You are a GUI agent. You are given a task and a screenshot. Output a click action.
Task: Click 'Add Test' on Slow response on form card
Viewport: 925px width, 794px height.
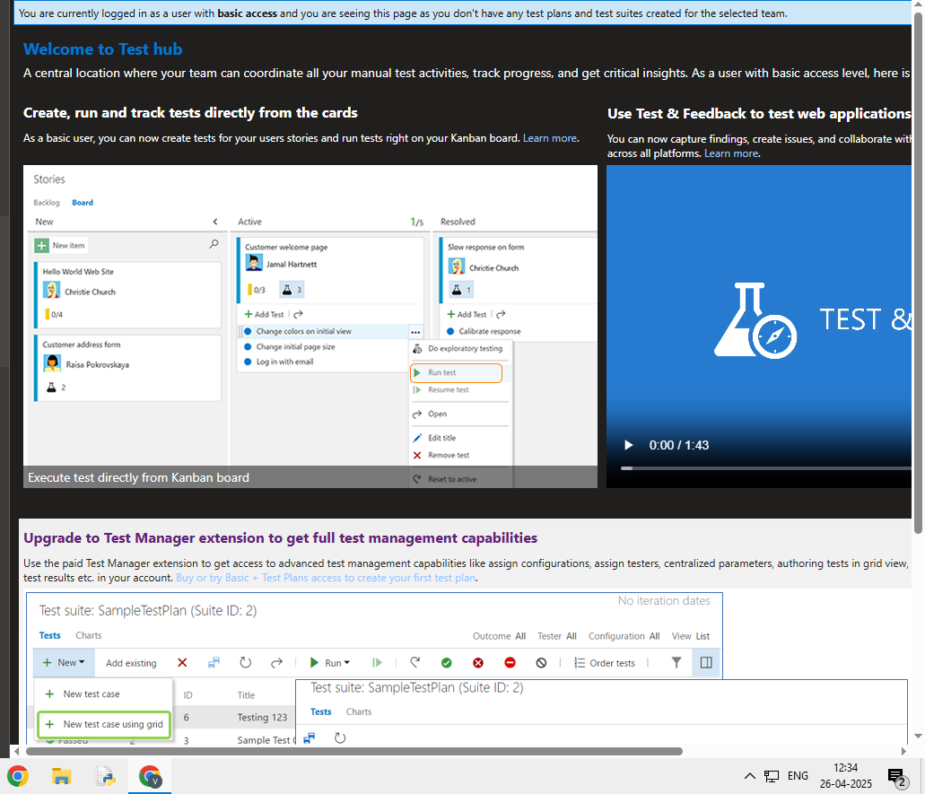467,314
